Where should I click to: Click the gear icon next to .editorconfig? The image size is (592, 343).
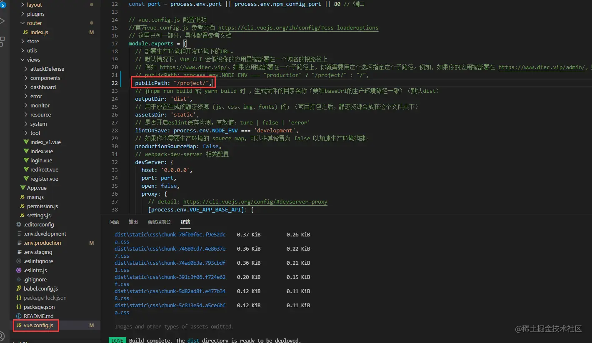(x=18, y=224)
